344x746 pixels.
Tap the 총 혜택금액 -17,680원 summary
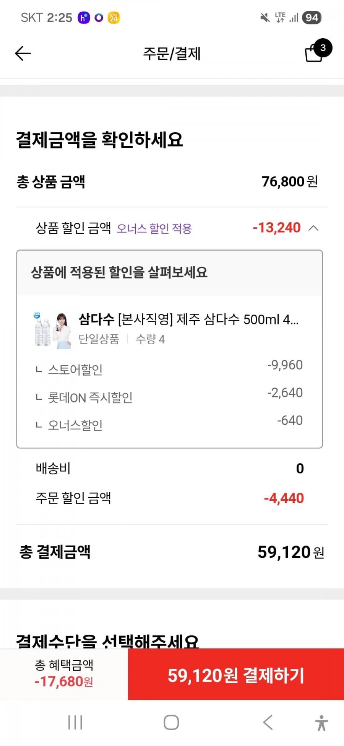64,674
